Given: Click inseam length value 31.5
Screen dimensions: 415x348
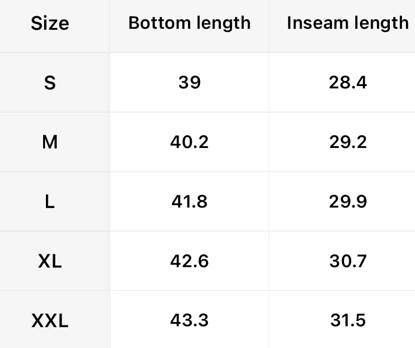Looking at the screenshot, I should click(348, 321).
